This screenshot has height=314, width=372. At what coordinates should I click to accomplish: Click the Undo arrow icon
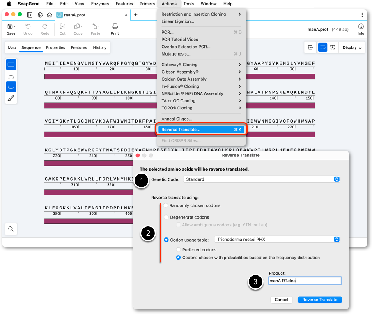point(28,26)
